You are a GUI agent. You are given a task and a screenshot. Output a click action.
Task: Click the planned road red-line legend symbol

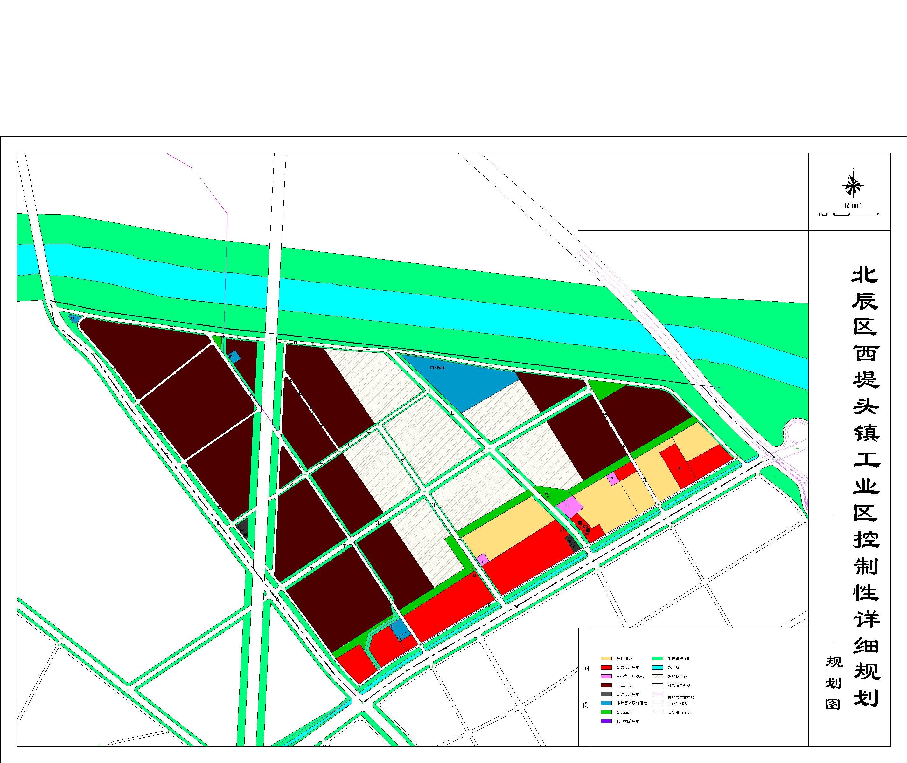(657, 685)
